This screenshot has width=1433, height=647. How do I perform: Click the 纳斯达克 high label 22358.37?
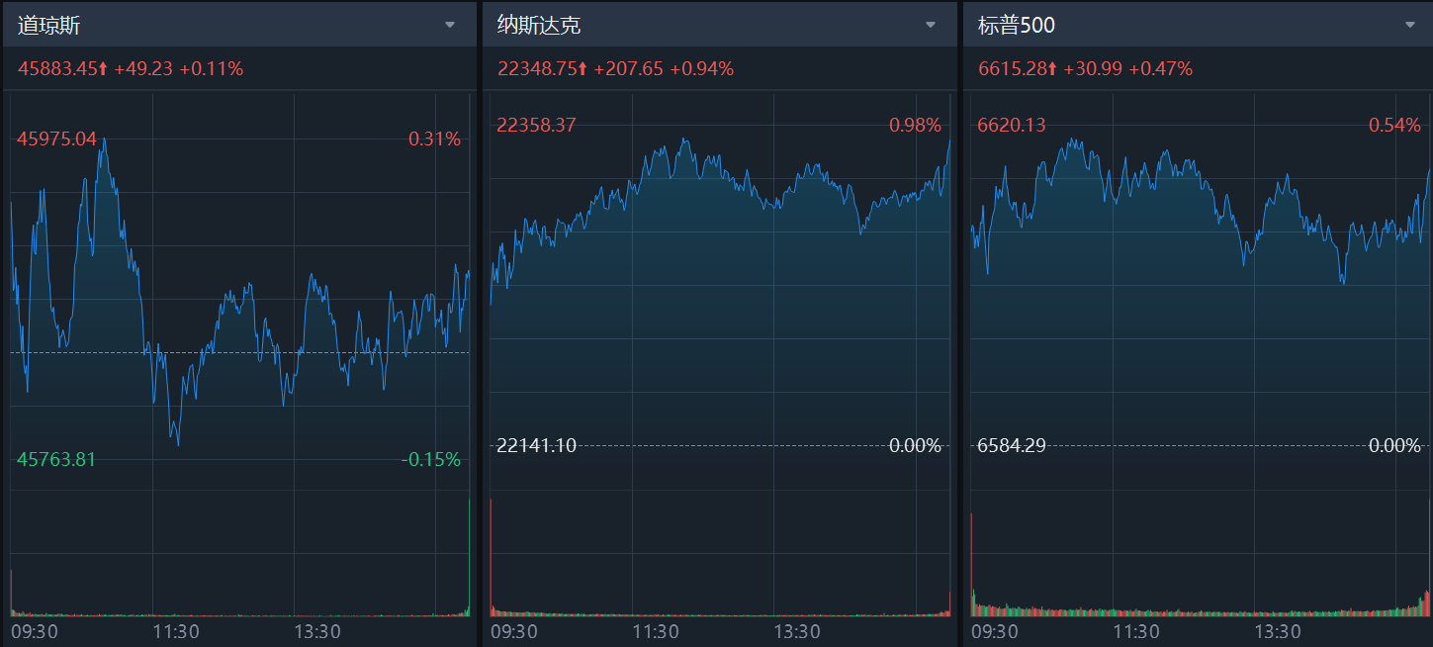536,126
